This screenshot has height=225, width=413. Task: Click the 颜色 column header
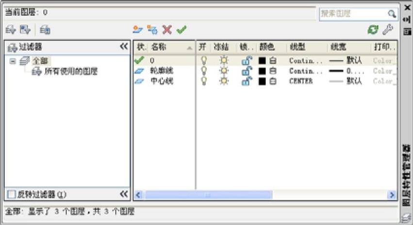pos(271,47)
